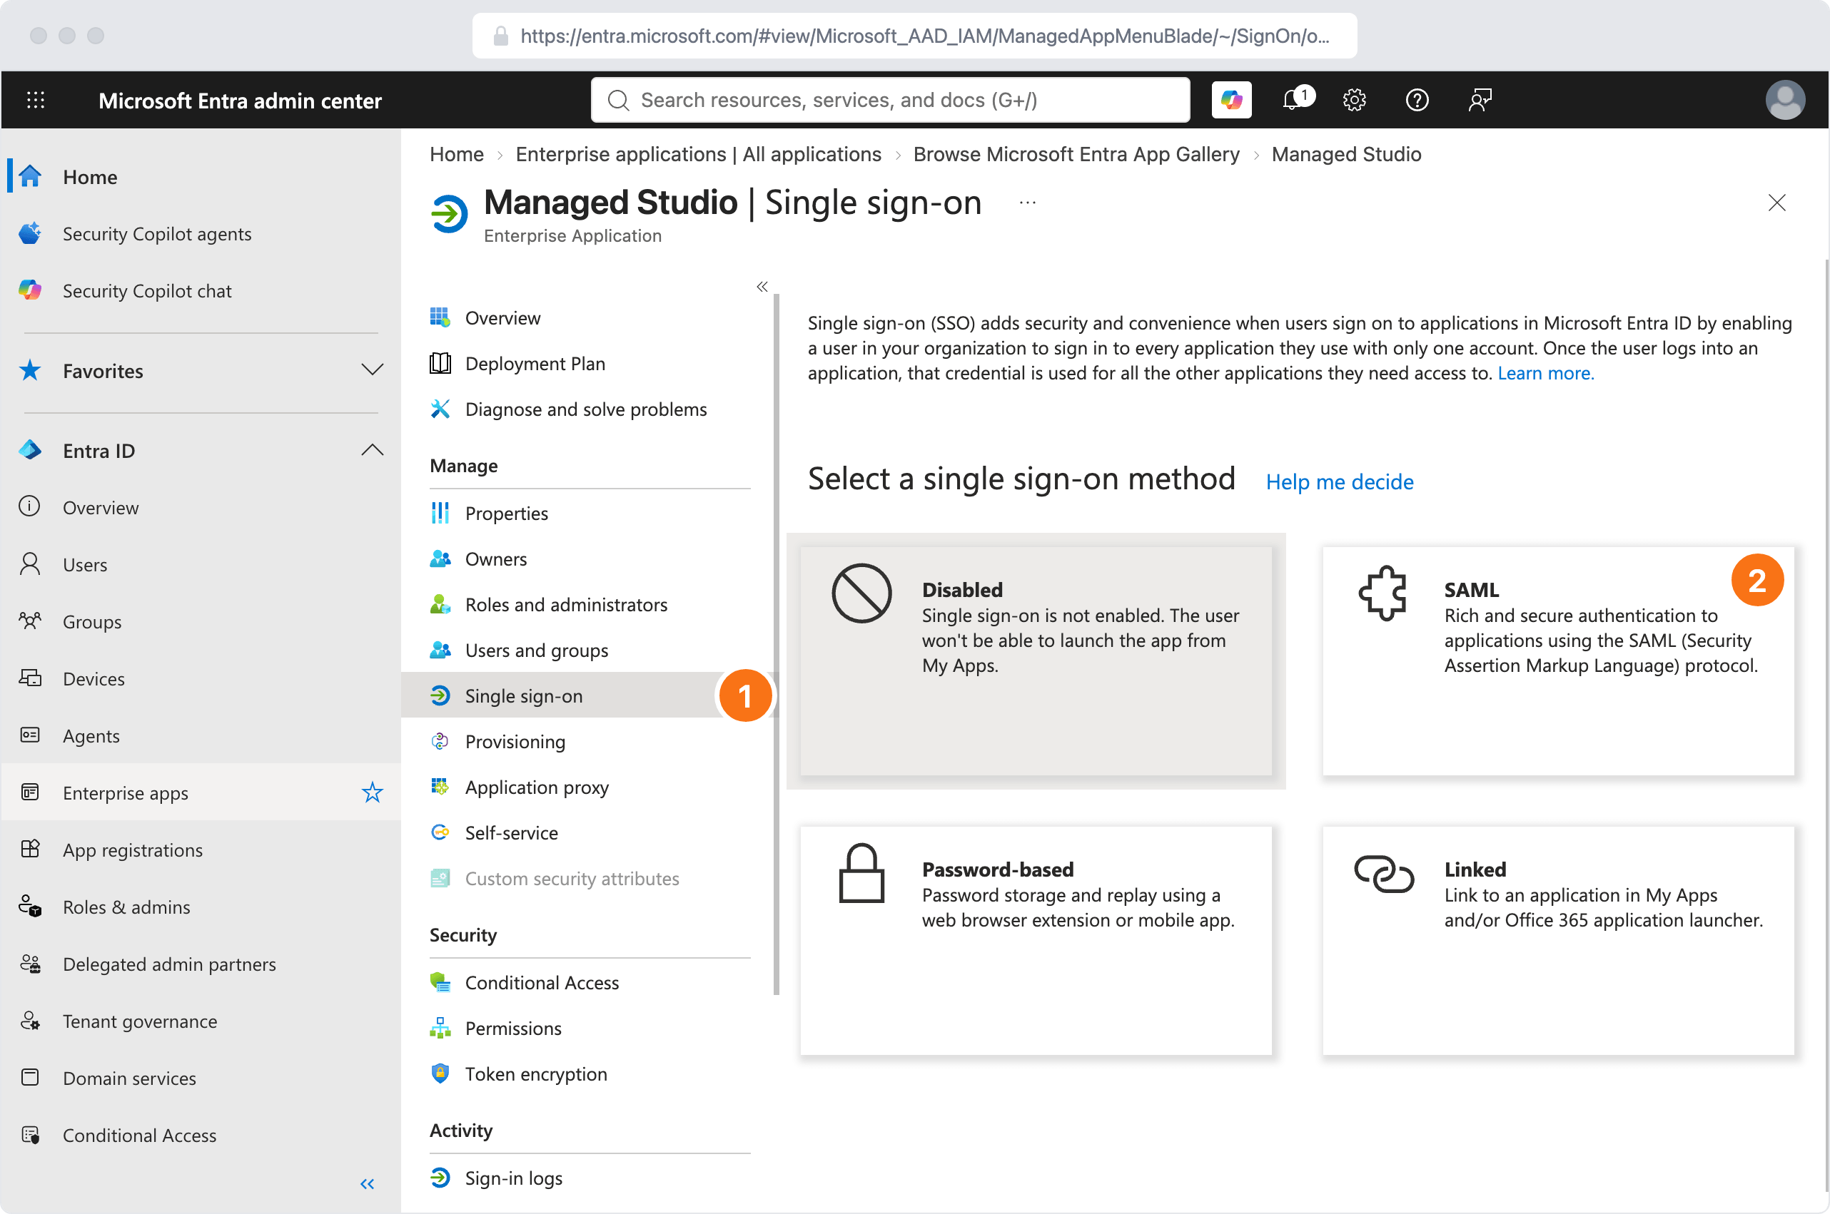Screen dimensions: 1830x1214
Task: Click the Properties bars icon
Action: [440, 513]
